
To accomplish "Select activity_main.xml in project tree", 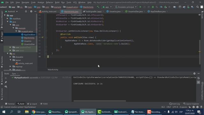I will pos(25,63).
